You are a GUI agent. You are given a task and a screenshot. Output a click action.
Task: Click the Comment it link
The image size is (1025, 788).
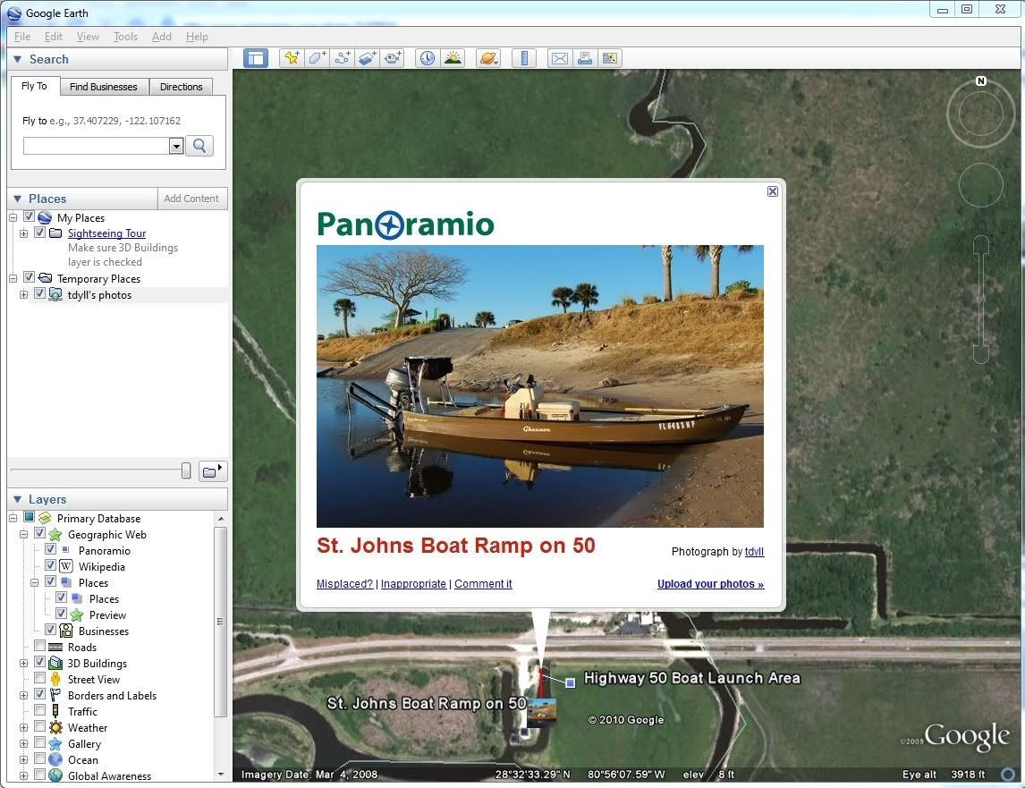[483, 584]
